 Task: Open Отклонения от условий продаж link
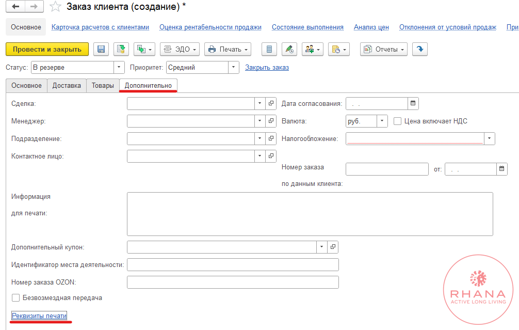tap(447, 27)
